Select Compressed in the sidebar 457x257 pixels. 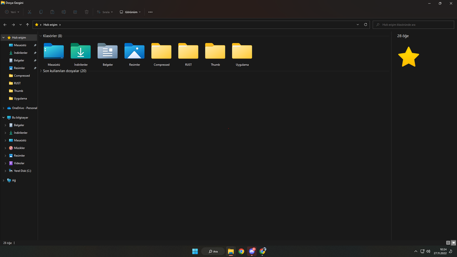(x=19, y=76)
